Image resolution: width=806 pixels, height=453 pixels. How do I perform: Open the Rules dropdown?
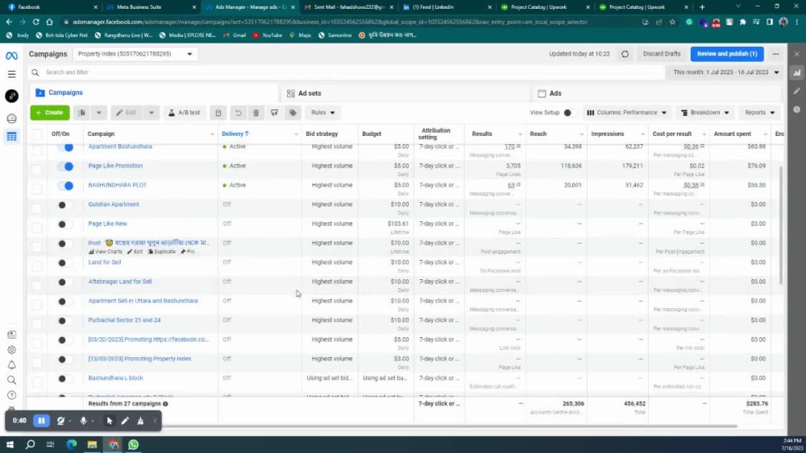click(323, 113)
